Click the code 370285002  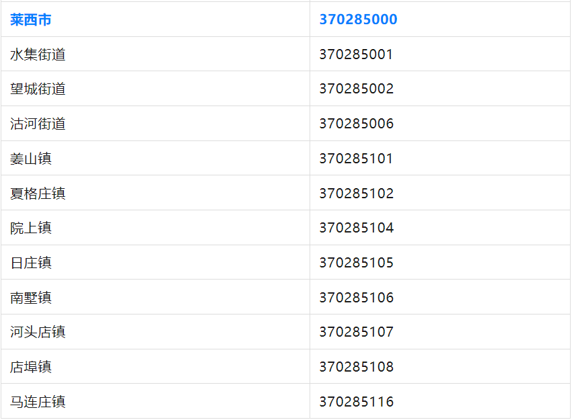point(356,89)
